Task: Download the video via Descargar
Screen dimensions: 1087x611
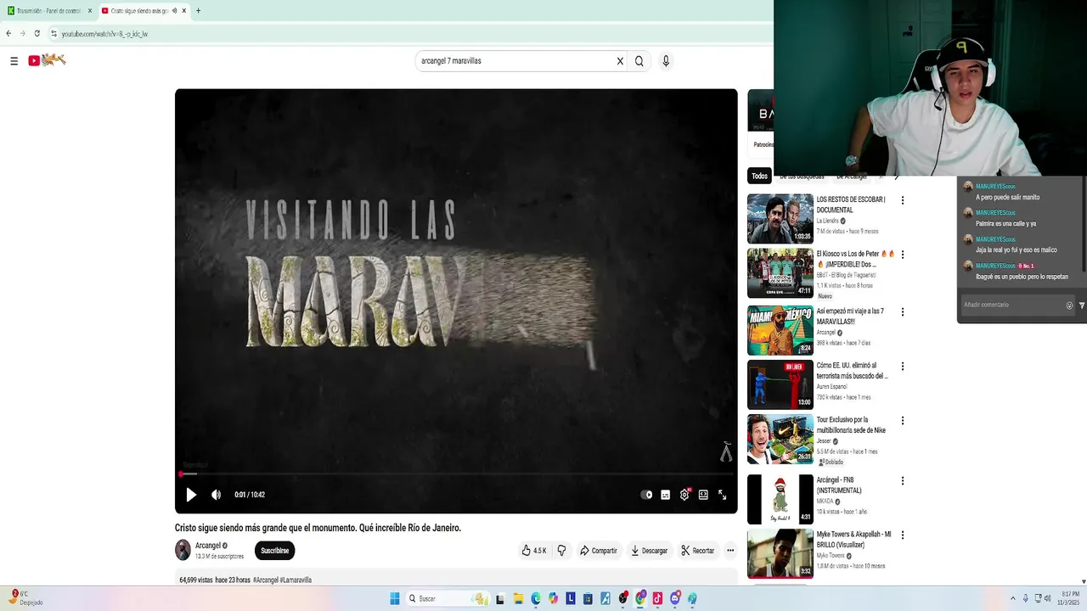Action: [x=649, y=551]
